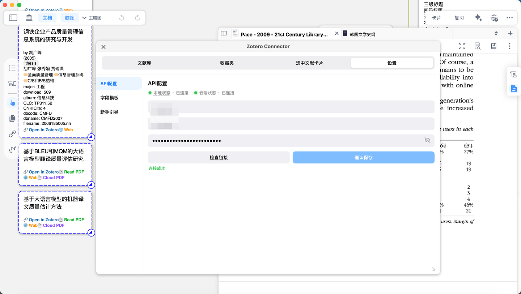Click the undo arrow in the top toolbar
521x294 pixels.
coord(121,17)
